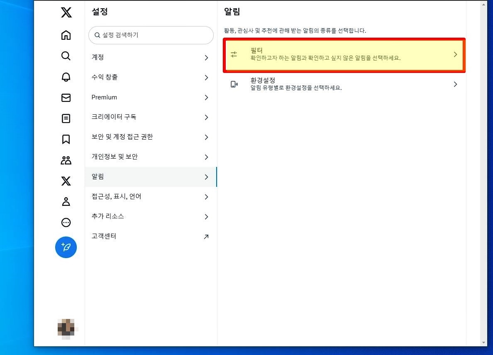This screenshot has height=355, width=493.
Task: Click chevron beside 추가 리소스
Action: [x=206, y=217]
